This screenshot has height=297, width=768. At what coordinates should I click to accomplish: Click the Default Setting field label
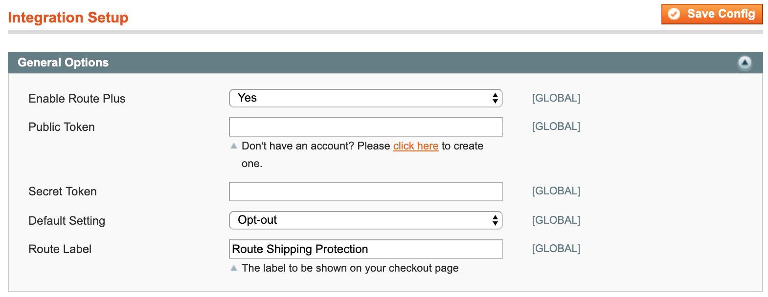point(67,221)
